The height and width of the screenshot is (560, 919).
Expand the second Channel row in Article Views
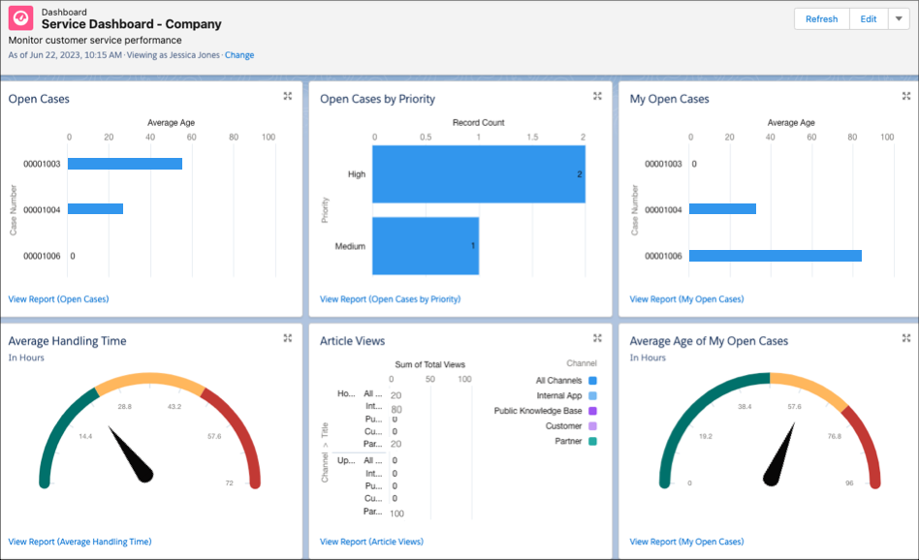point(346,462)
